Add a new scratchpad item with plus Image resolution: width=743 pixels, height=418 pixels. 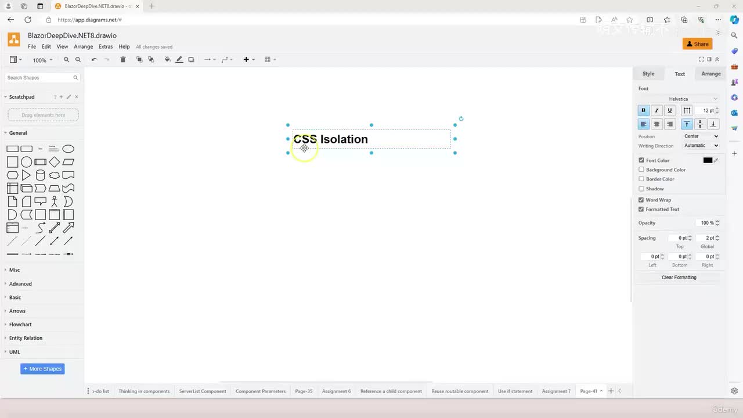(61, 97)
